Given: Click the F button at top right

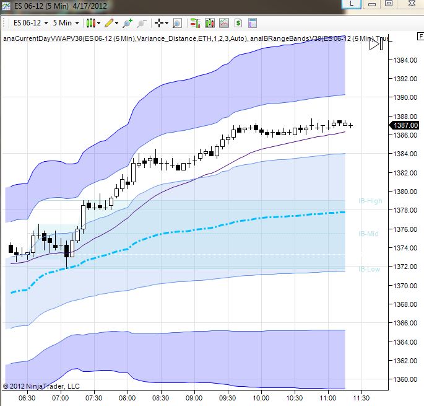Looking at the screenshot, I should tap(420, 37).
